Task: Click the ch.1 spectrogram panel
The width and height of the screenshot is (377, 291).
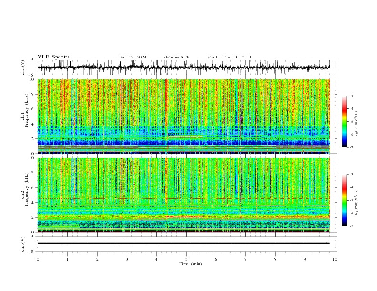Action: coord(183,116)
